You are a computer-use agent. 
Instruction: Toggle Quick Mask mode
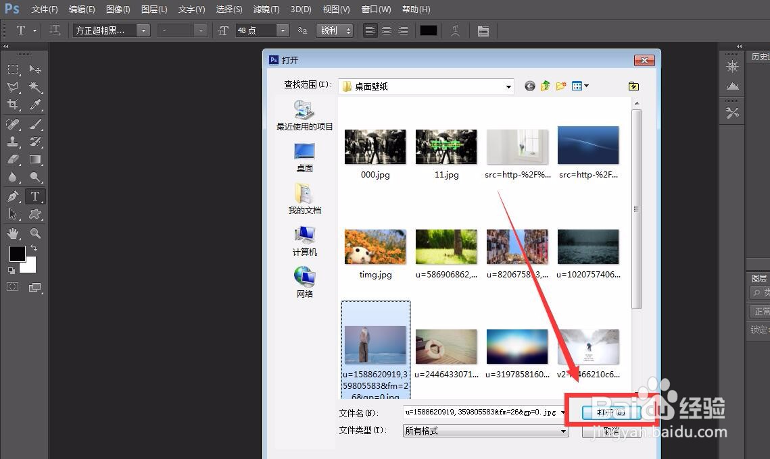click(x=13, y=287)
